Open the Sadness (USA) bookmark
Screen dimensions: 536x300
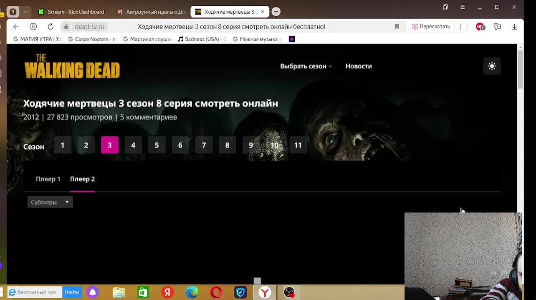pos(202,39)
